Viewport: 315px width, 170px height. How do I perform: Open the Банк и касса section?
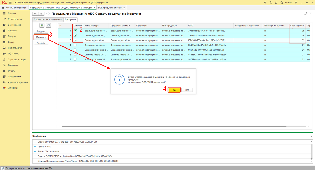14,25
